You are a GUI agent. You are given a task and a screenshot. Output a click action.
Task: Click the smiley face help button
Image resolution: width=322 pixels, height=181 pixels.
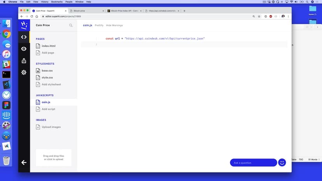(282, 162)
